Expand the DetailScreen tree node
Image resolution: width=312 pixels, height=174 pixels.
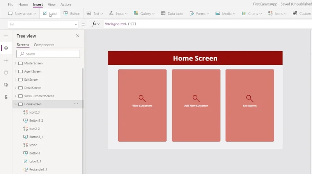[16, 88]
